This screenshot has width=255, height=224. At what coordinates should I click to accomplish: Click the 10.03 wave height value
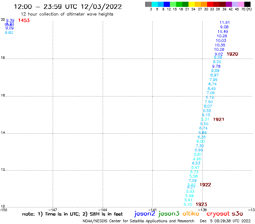(221, 41)
